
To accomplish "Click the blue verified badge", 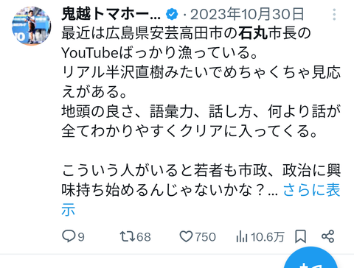I will [x=172, y=14].
